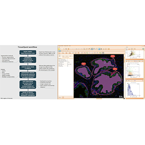Open the zoom percentage dropdown
The image size is (145, 145).
(x=61, y=49)
